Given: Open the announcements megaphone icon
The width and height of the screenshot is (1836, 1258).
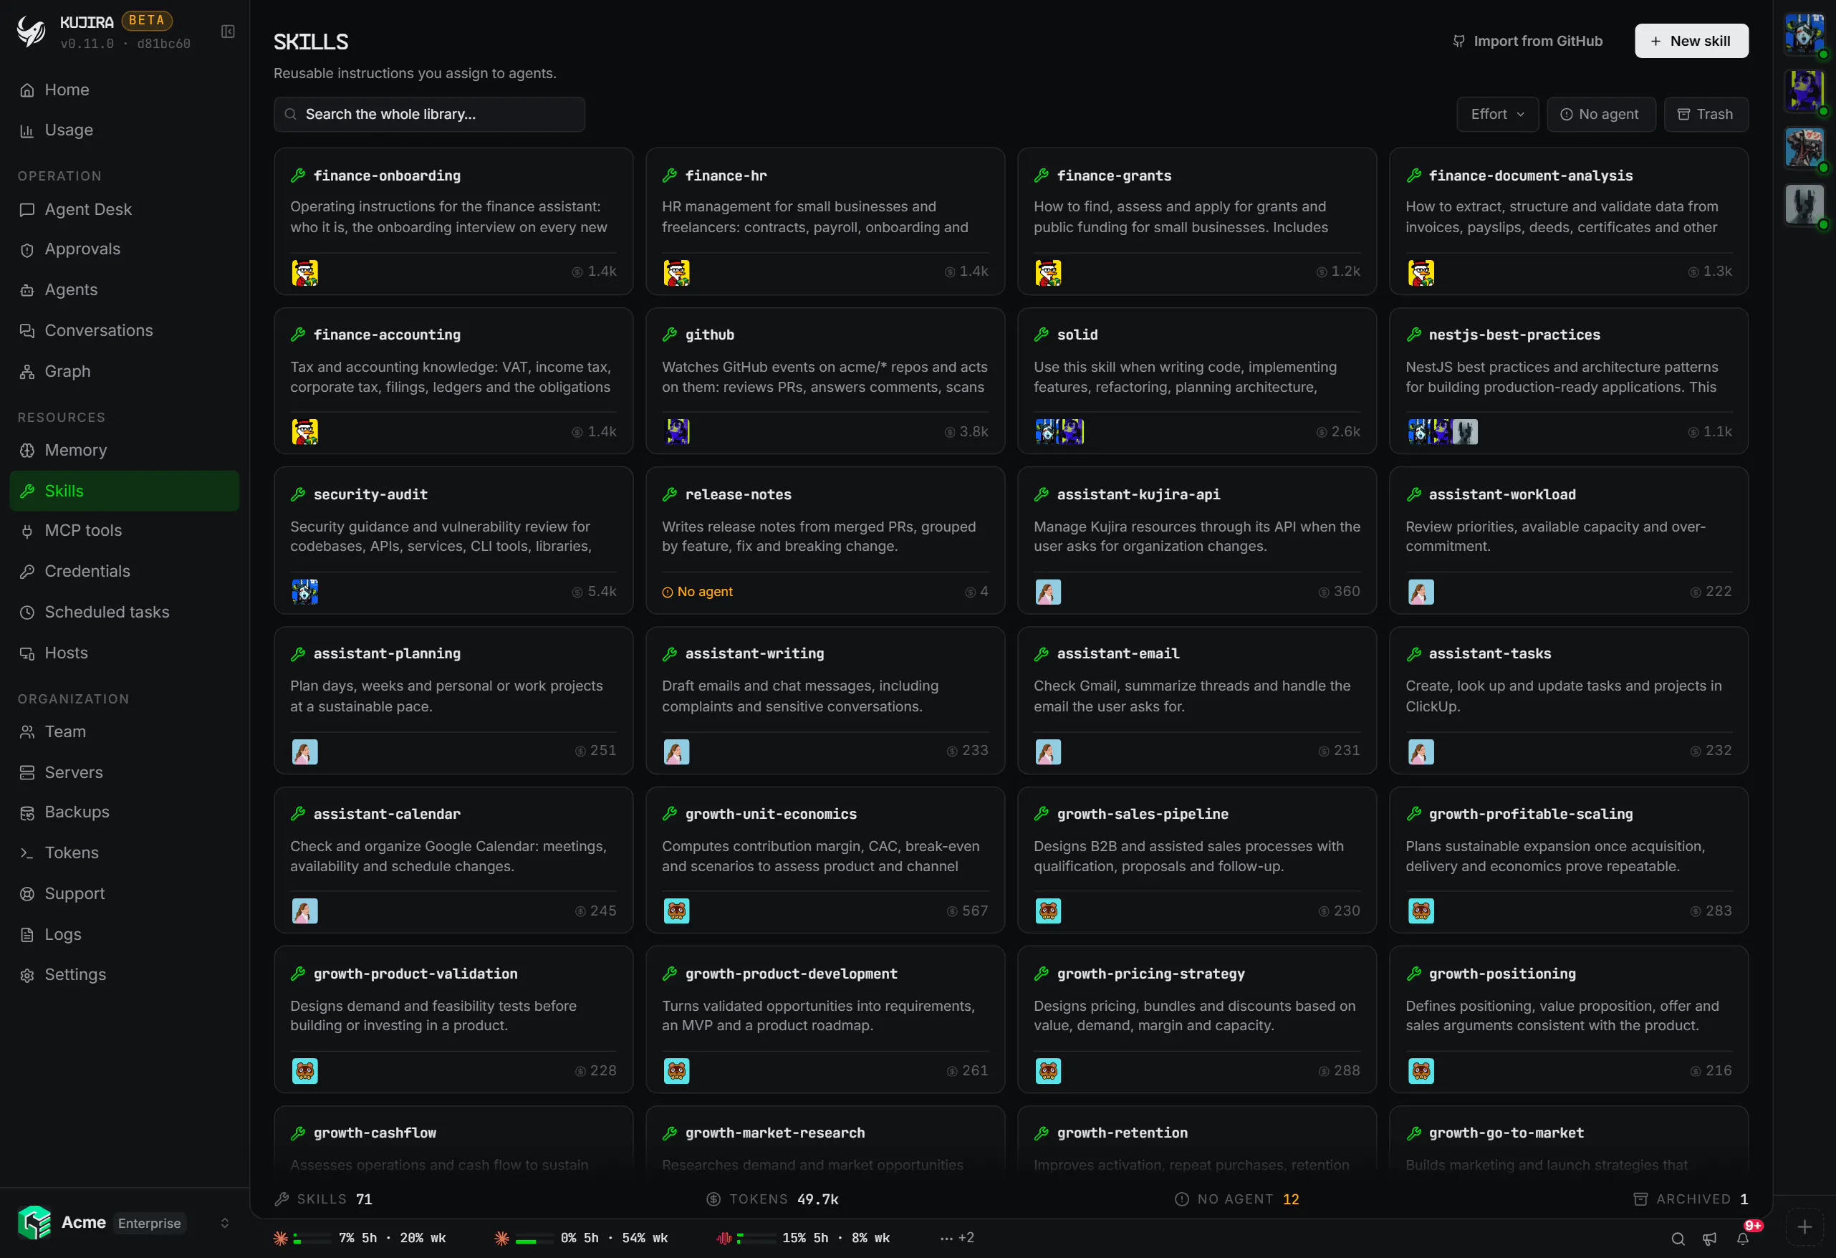Looking at the screenshot, I should [x=1710, y=1238].
